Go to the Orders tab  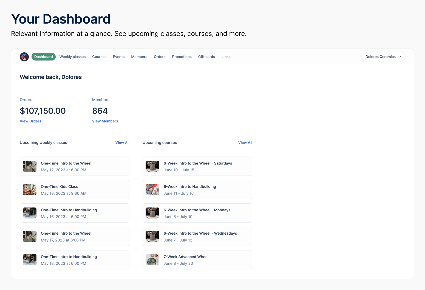[x=160, y=57]
